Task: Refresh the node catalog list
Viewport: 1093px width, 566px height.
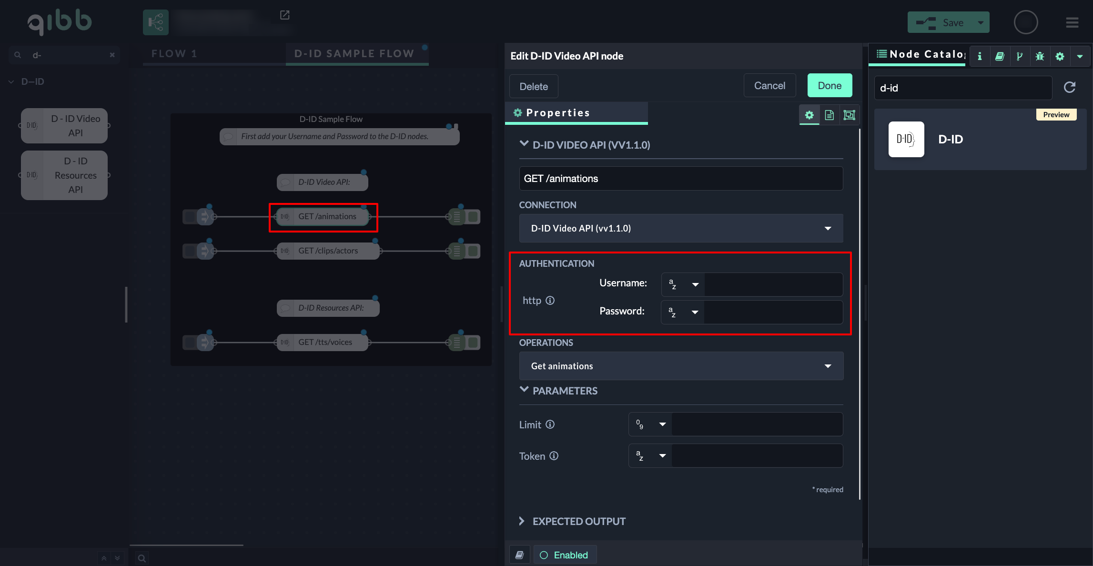Action: click(x=1070, y=87)
